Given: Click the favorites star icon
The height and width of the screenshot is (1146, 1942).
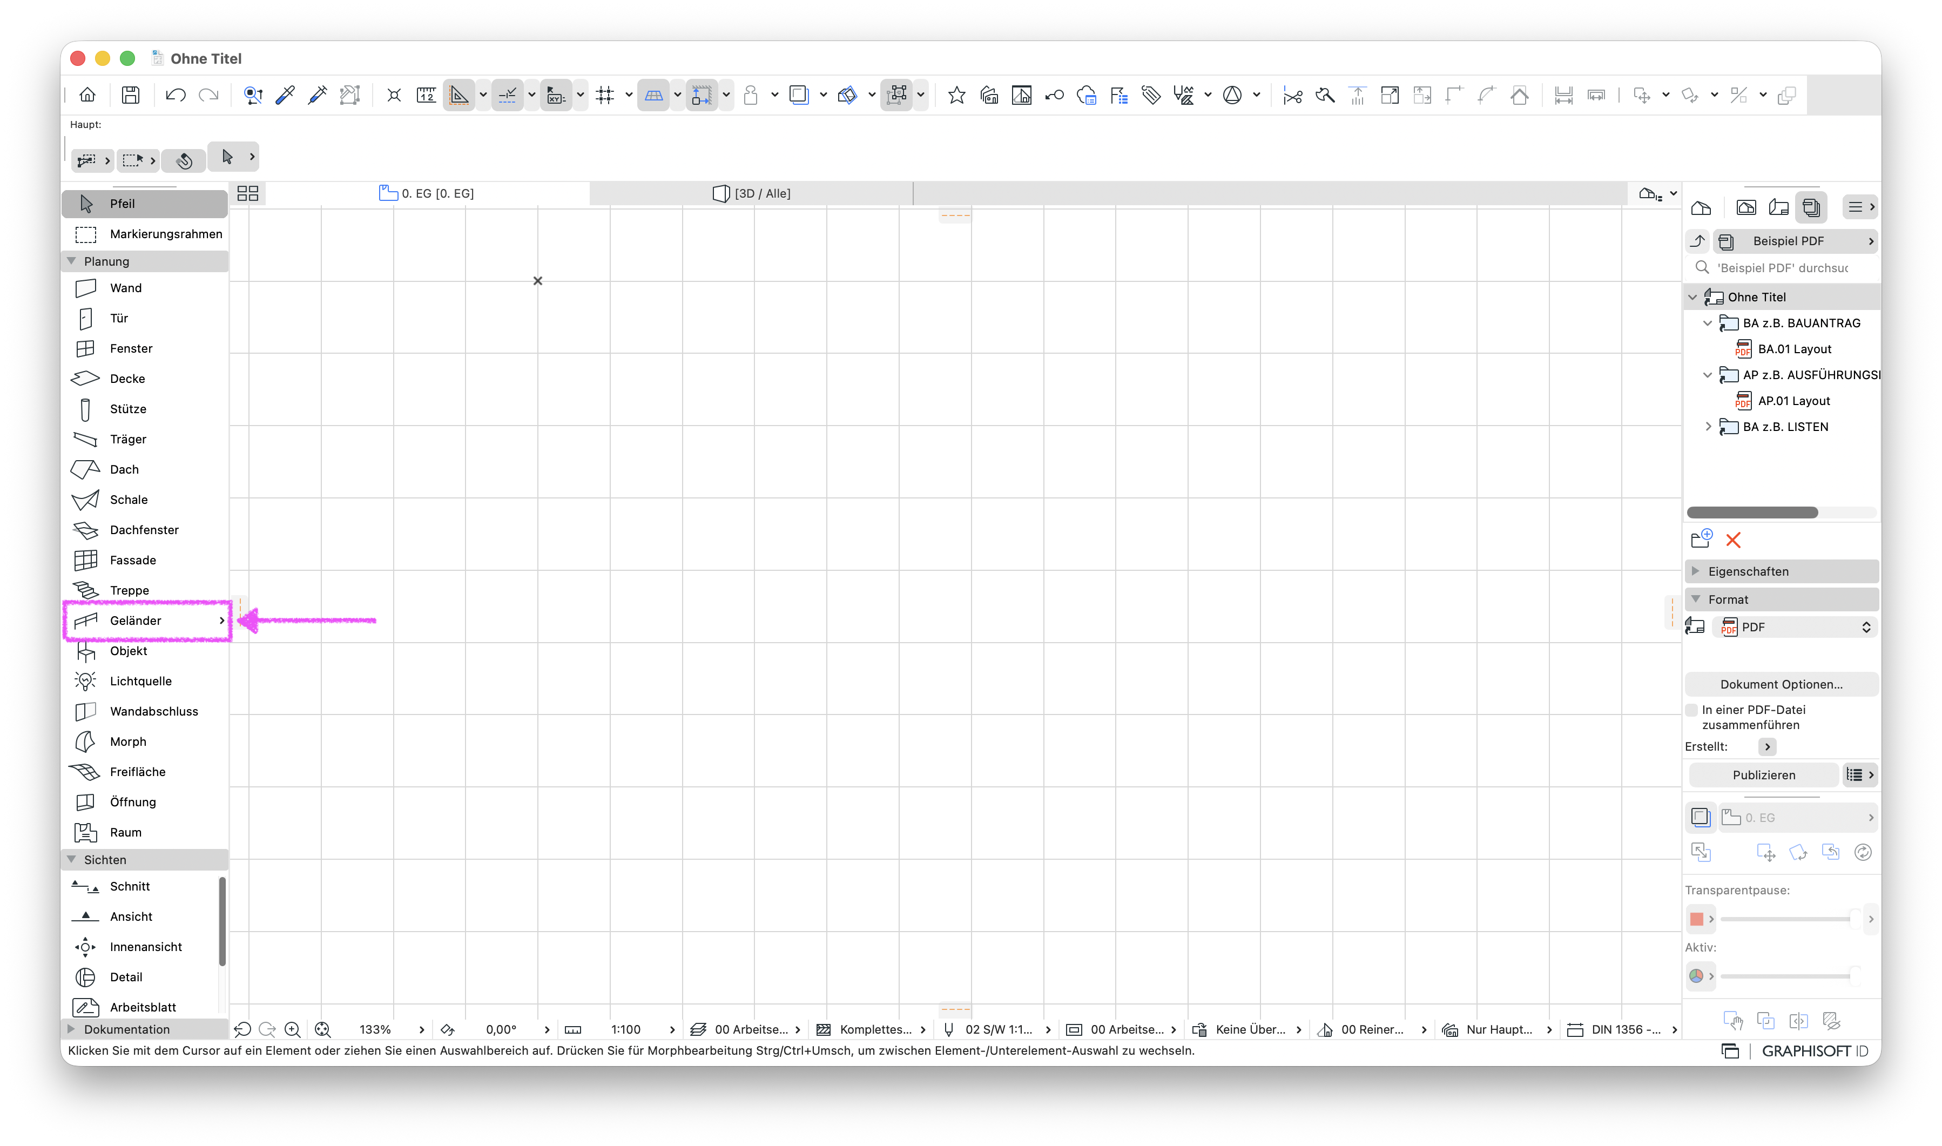Looking at the screenshot, I should pos(956,95).
